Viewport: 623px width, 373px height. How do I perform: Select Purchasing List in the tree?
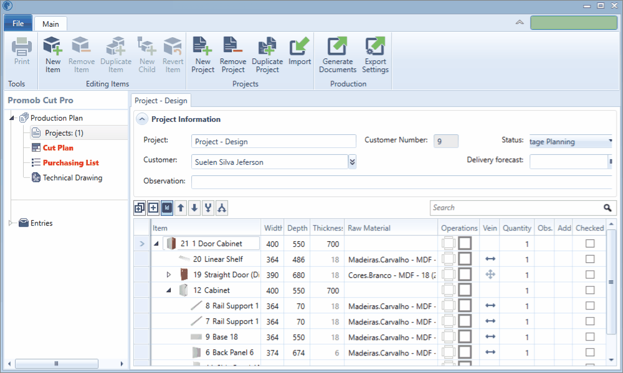click(70, 163)
